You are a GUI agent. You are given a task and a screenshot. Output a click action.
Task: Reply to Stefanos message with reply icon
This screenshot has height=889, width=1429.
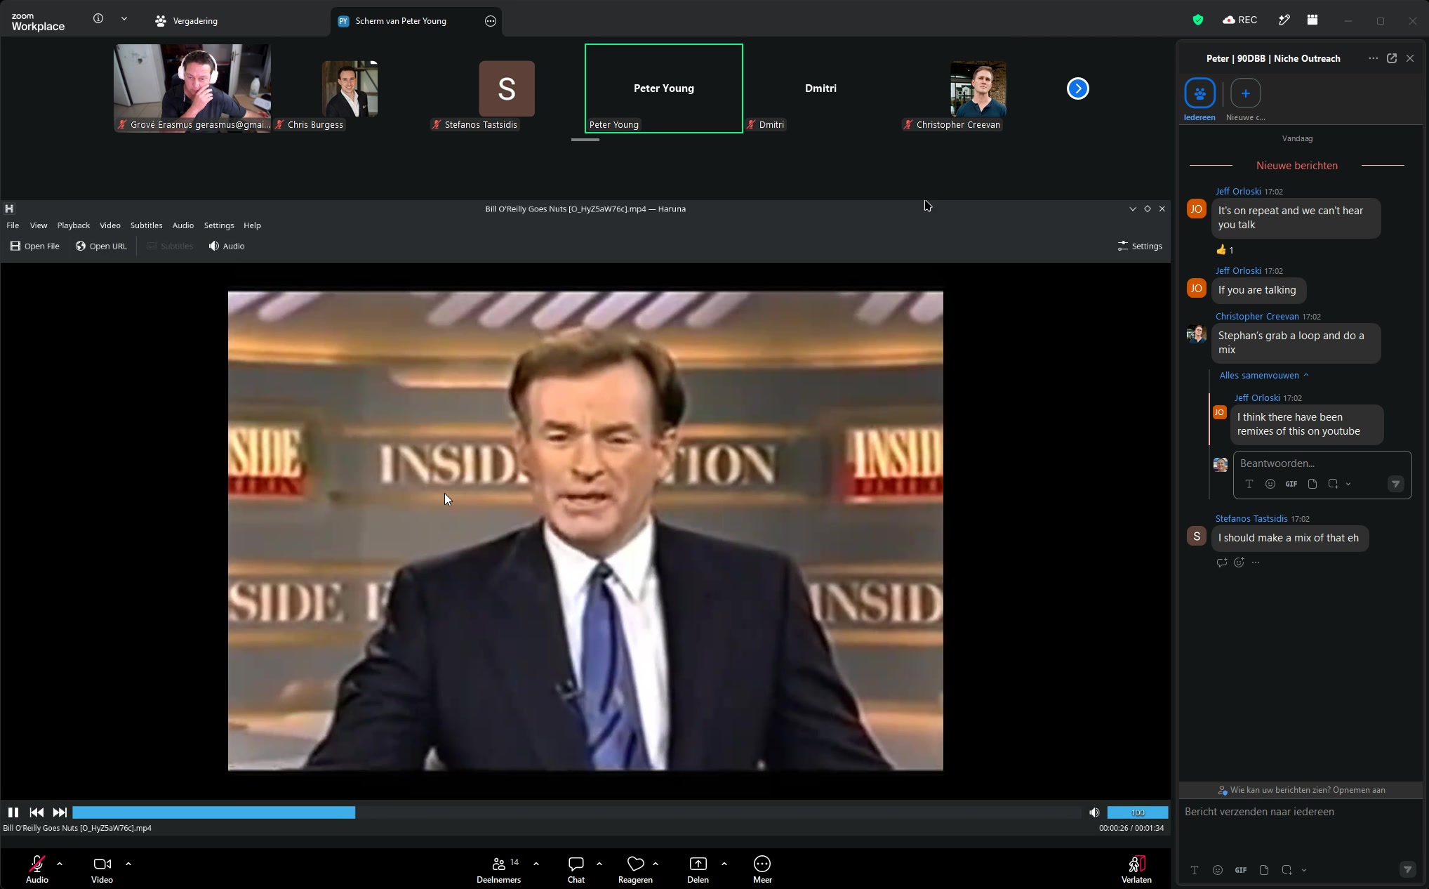1222,562
